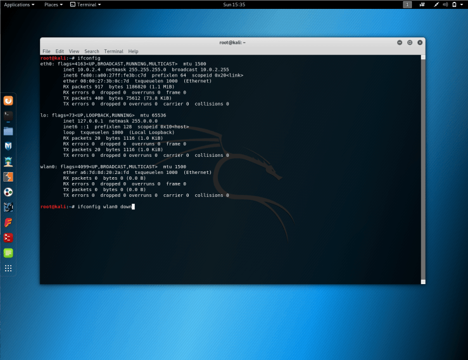Click the wlan0 MAC a6:7d:8d:20:2a:fd
Viewport: 468px width, 360px height.
(x=104, y=172)
